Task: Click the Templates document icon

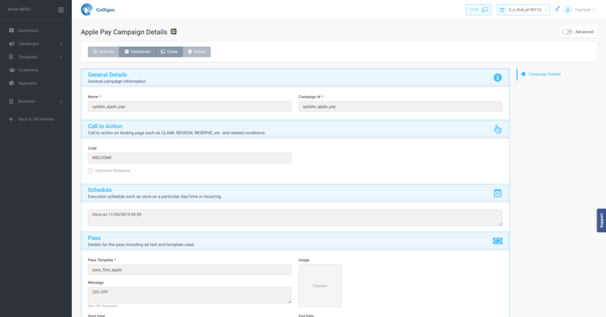Action: point(11,57)
